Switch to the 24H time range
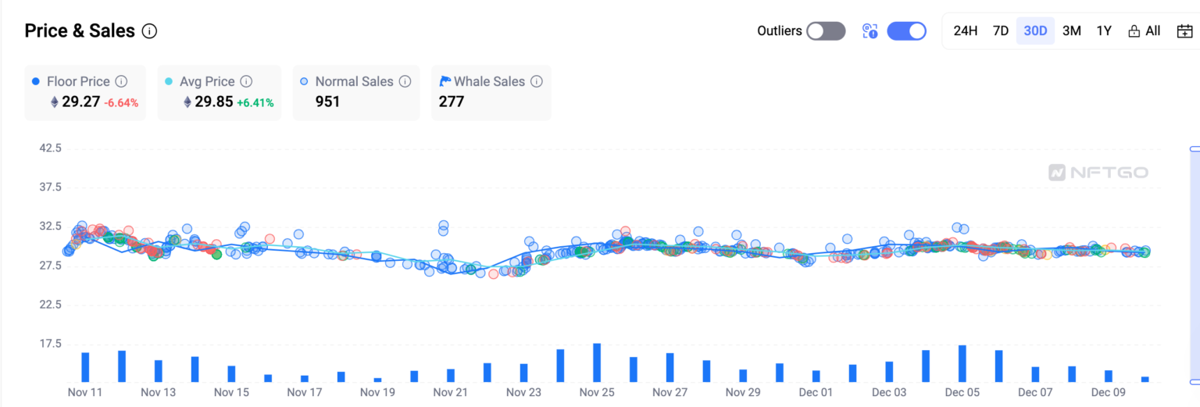 [966, 31]
